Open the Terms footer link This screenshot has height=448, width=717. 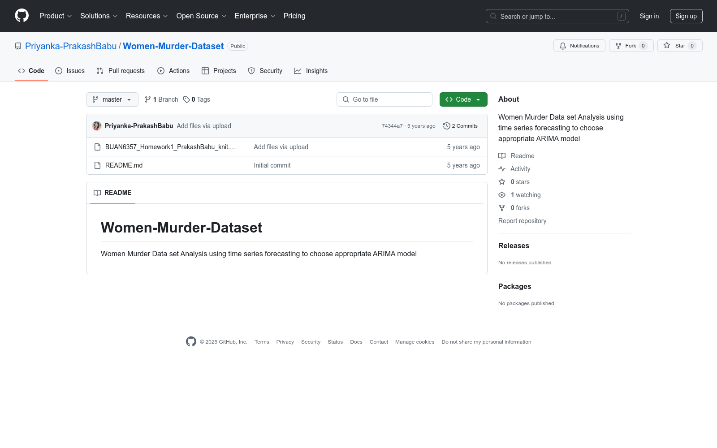262,342
